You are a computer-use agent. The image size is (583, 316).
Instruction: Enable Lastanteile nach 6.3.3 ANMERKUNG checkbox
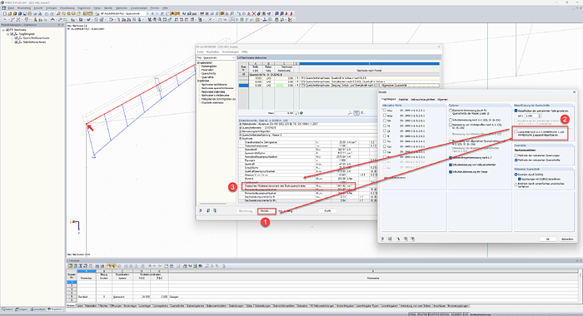516,131
